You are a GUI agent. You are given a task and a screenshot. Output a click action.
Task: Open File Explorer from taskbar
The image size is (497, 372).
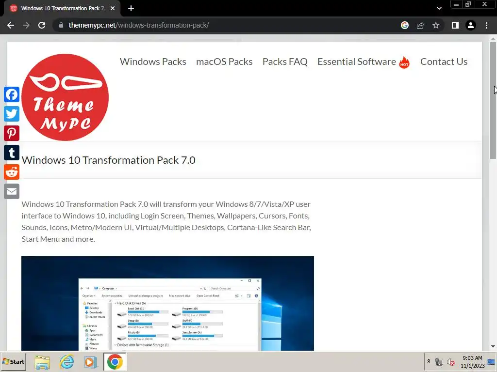coord(43,361)
